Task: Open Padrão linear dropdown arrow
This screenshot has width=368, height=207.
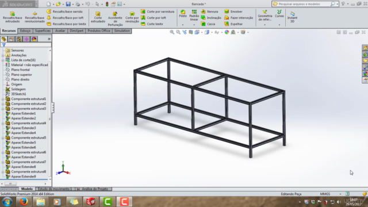Action: coord(194,25)
